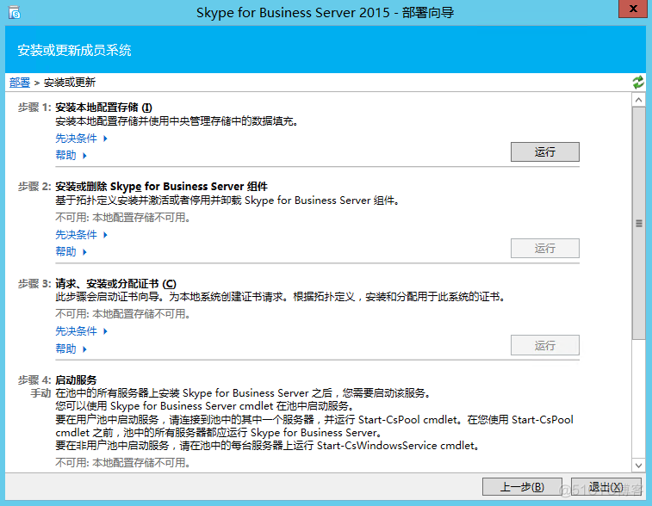The image size is (652, 506).
Task: Expand 先决条件 under step 2
Action: click(x=81, y=235)
